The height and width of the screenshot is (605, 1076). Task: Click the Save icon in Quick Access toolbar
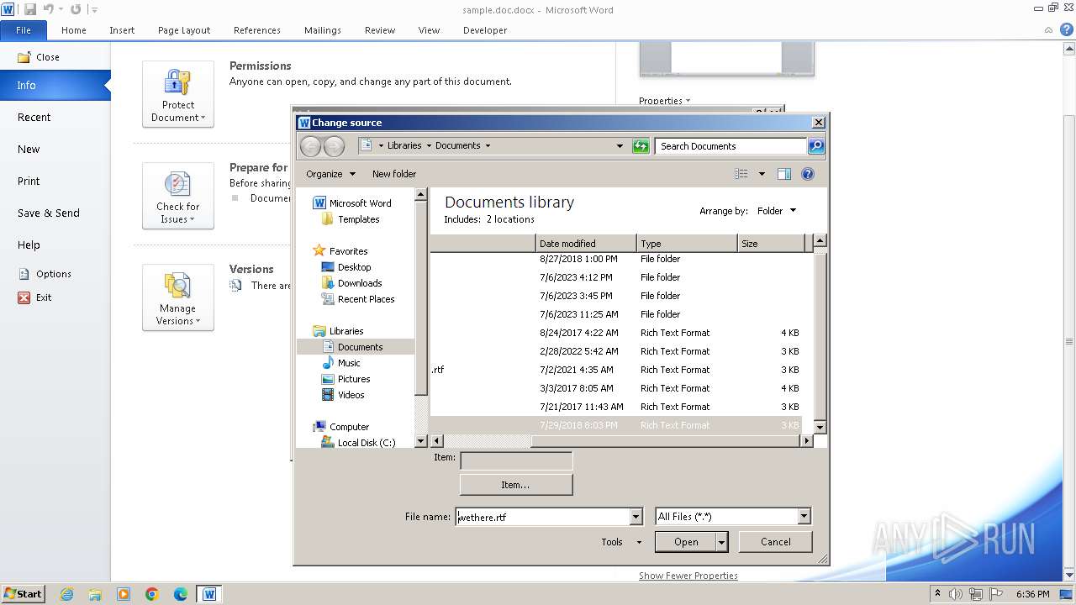[30, 9]
